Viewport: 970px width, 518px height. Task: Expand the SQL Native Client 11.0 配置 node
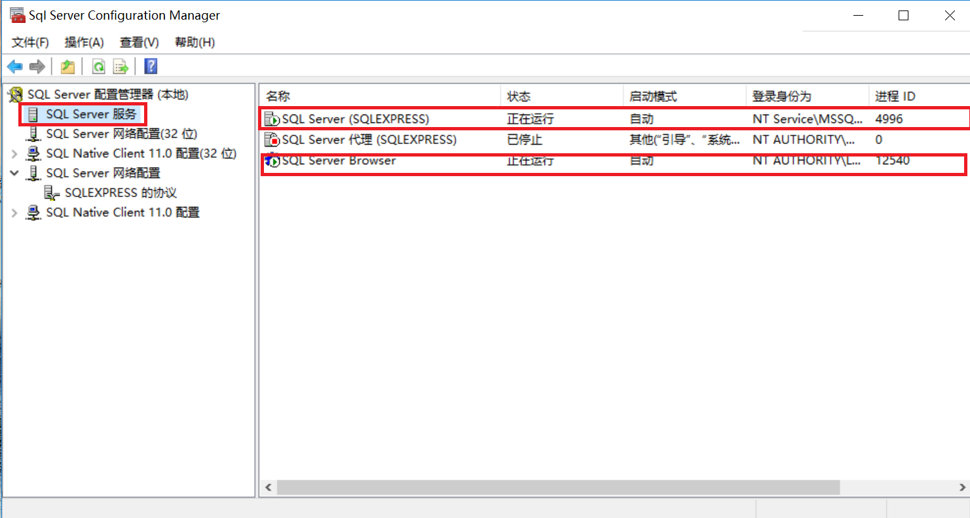point(14,213)
